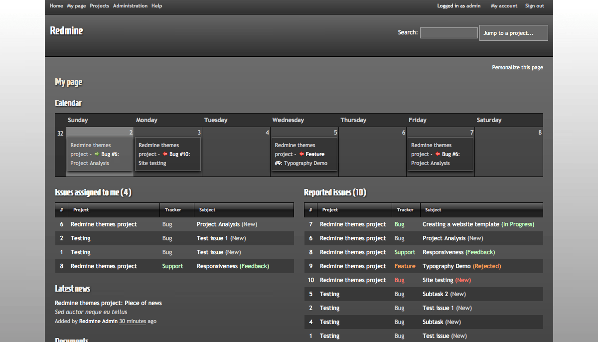The image size is (598, 342).
Task: Open 'Redmine themes project' link under Latest news
Action: pyautogui.click(x=88, y=303)
